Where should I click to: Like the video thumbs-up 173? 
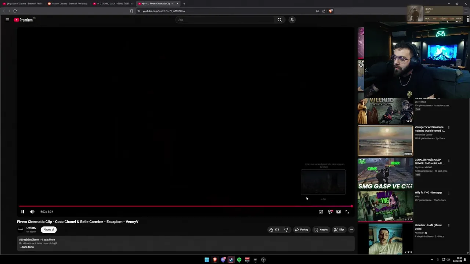(274, 230)
